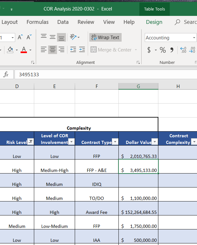Image resolution: width=197 pixels, height=245 pixels.
Task: Decrease indent of the cell
Action: pyautogui.click(x=73, y=50)
